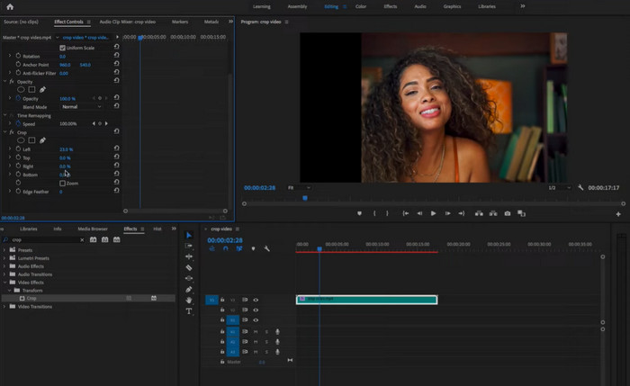630x386 pixels.
Task: Click the Crop Left 23.0 % value
Action: pyautogui.click(x=66, y=149)
